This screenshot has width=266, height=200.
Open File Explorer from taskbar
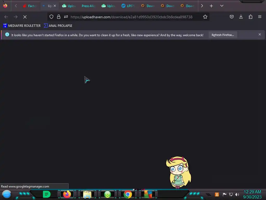click(x=87, y=194)
